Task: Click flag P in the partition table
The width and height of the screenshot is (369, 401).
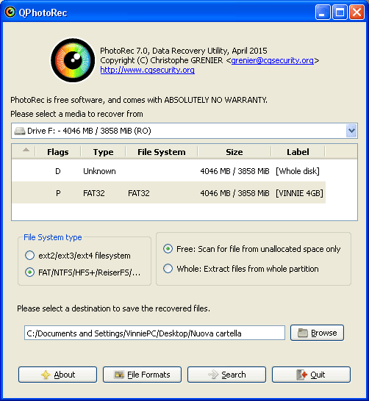Action: point(58,193)
